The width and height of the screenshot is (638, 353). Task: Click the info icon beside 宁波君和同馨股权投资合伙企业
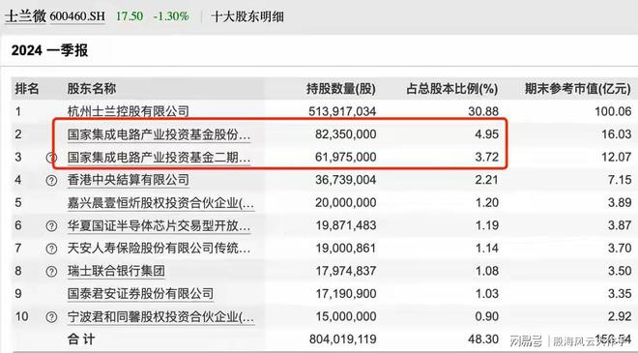click(51, 317)
